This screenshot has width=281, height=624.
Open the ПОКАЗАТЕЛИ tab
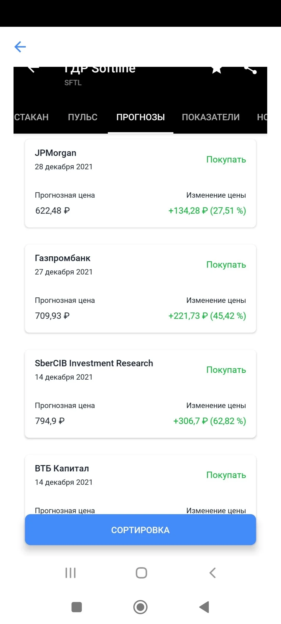(211, 117)
